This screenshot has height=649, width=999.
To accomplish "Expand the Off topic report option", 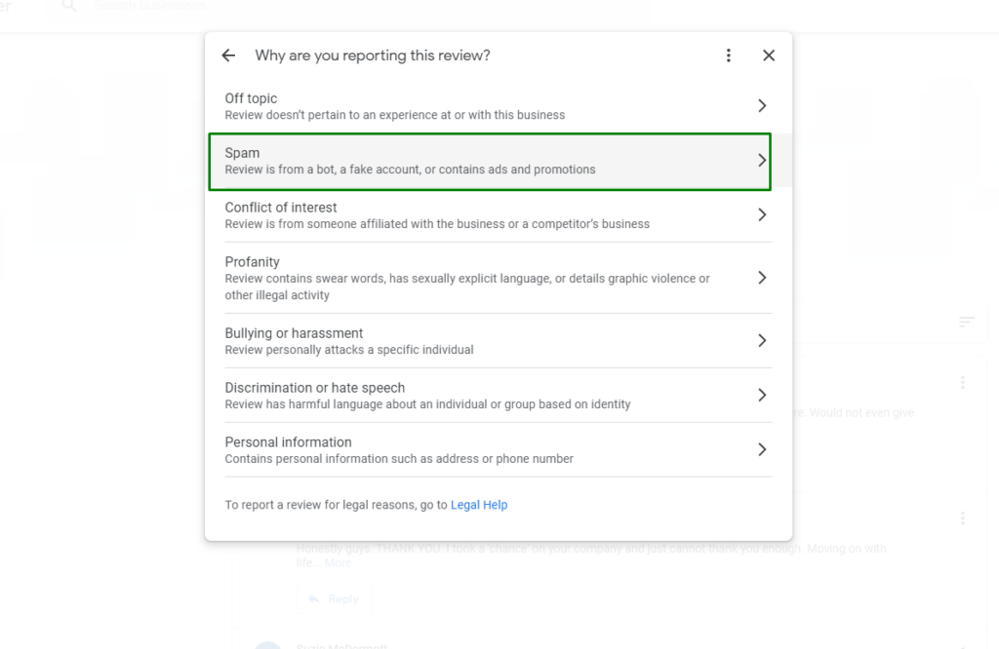I will click(763, 105).
